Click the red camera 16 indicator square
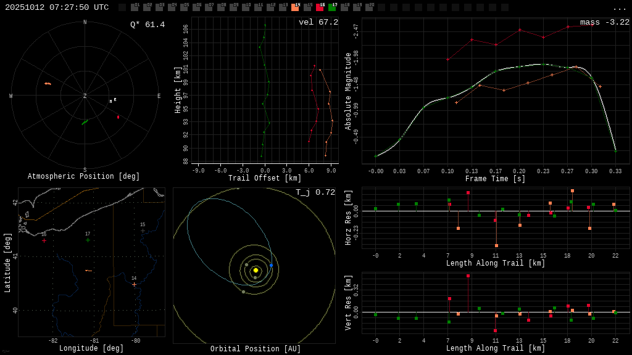Viewport: 632px width, 355px height. (320, 7)
